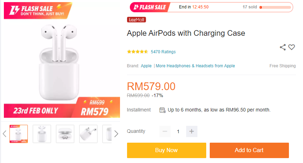Select the fourth tilted case thumbnail
This screenshot has width=303, height=163.
(x=88, y=134)
